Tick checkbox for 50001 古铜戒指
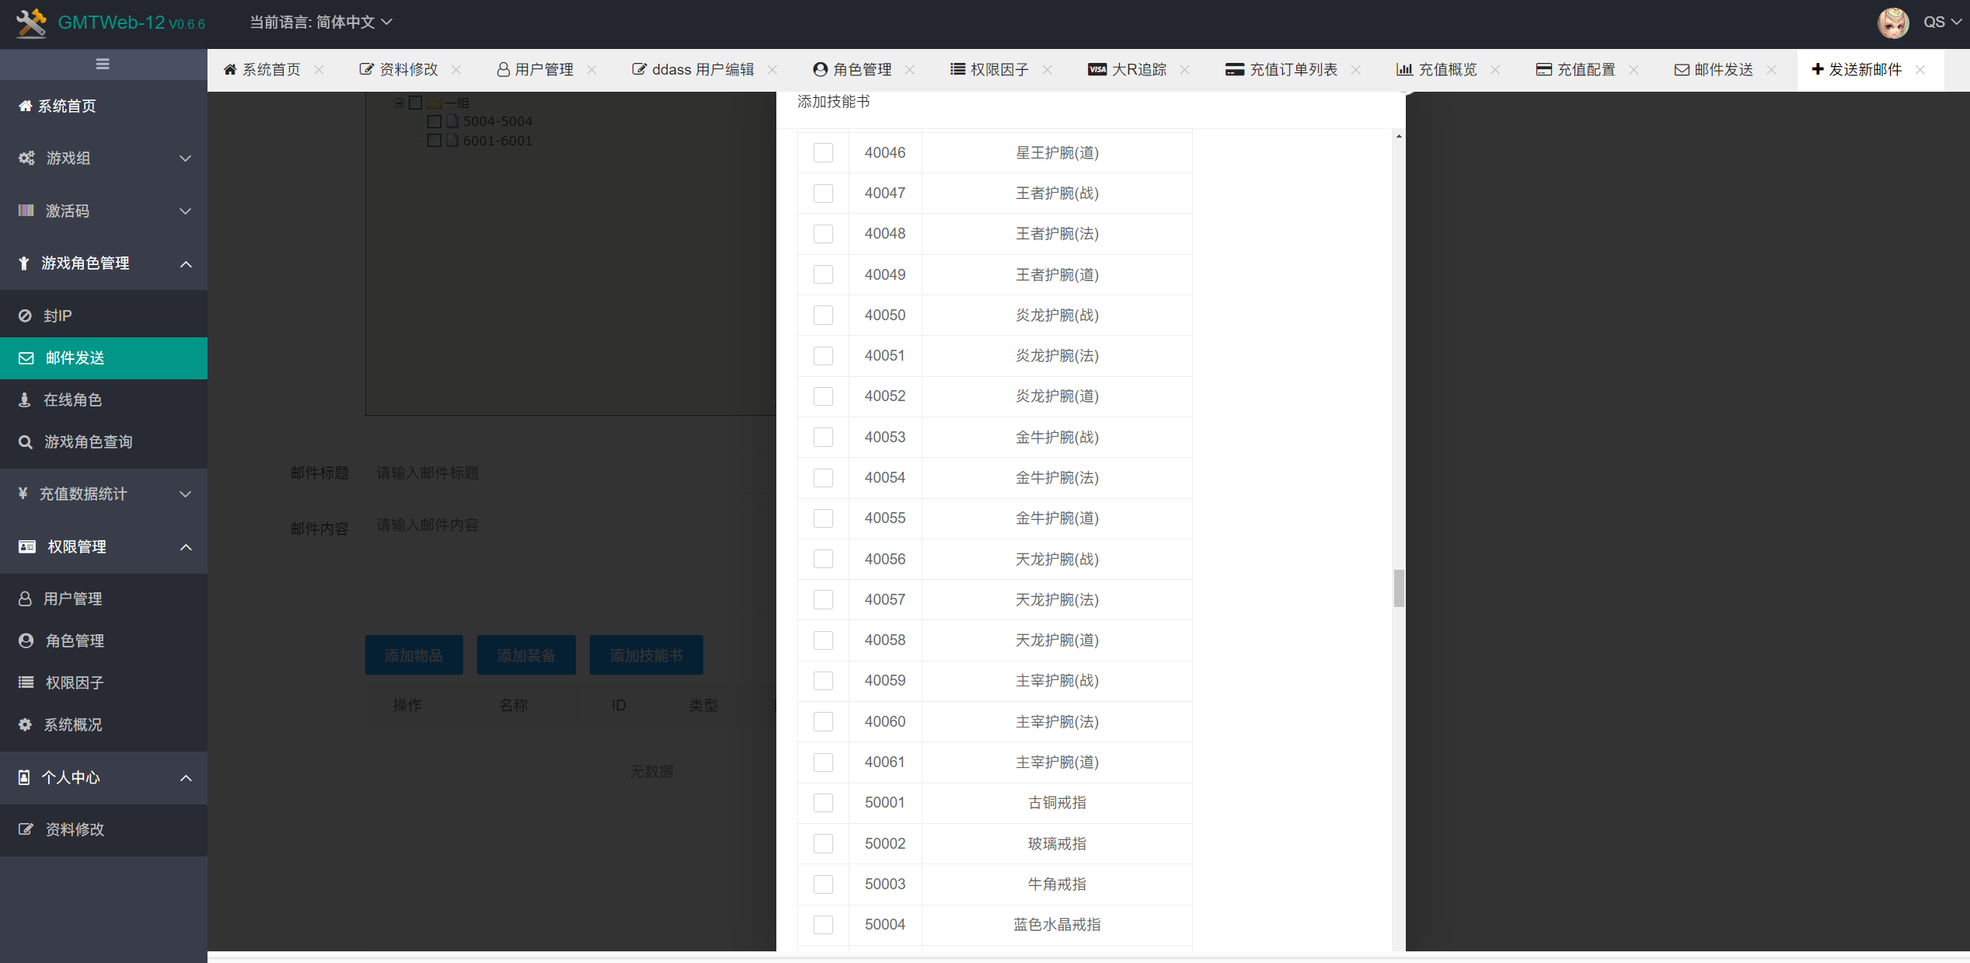This screenshot has height=963, width=1970. (823, 803)
